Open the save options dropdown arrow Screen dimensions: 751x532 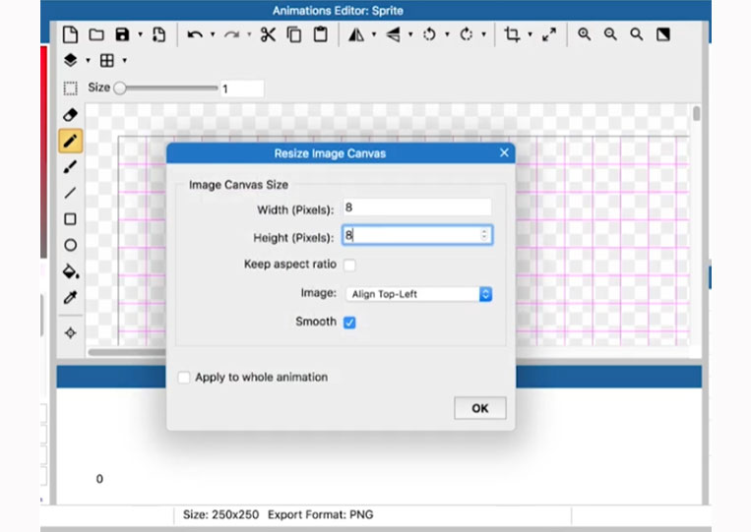click(x=141, y=34)
